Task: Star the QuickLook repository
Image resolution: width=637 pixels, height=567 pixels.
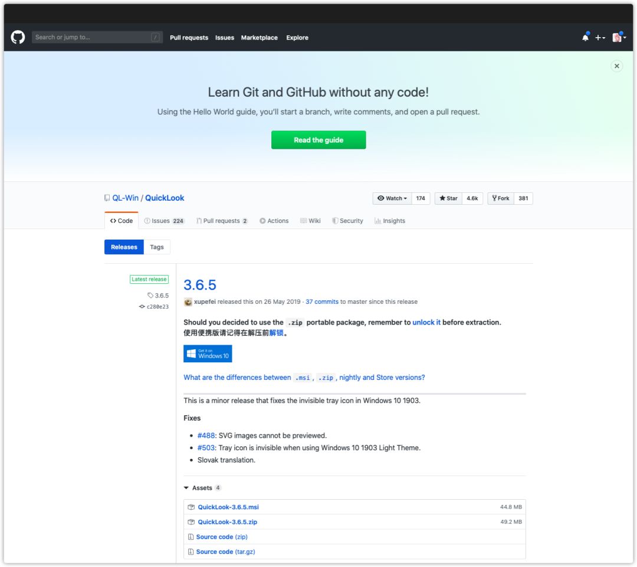Action: (x=448, y=198)
